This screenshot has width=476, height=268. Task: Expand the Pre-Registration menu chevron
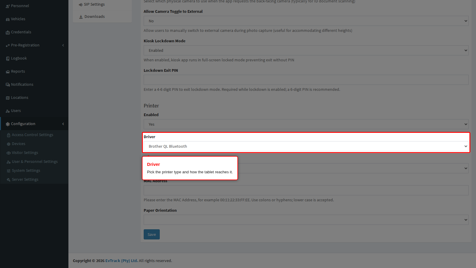point(63,45)
